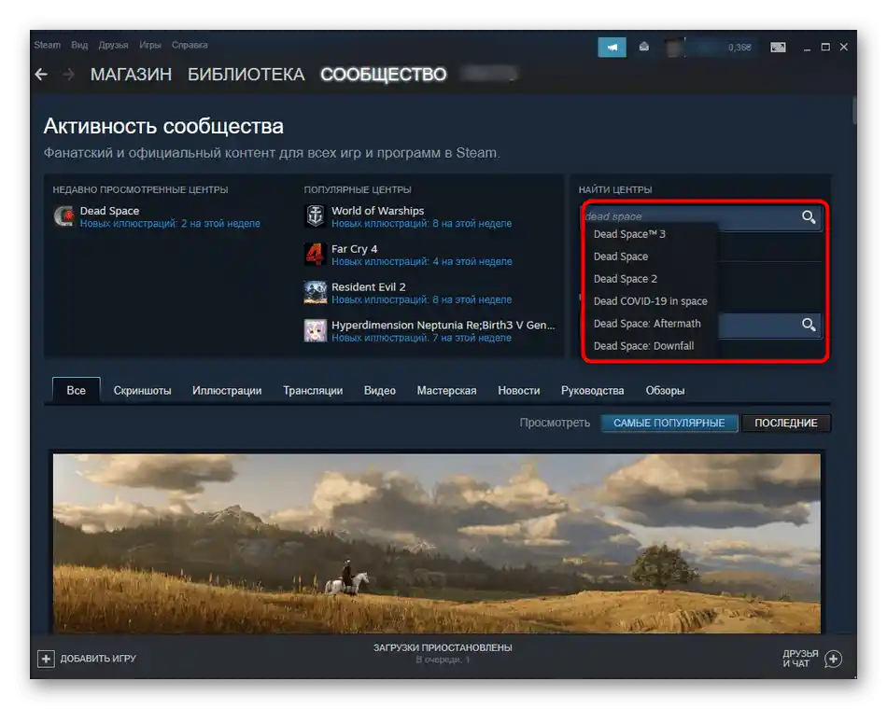Screen dimensions: 887x709
Task: Click the blurred user avatar icon
Action: (675, 48)
